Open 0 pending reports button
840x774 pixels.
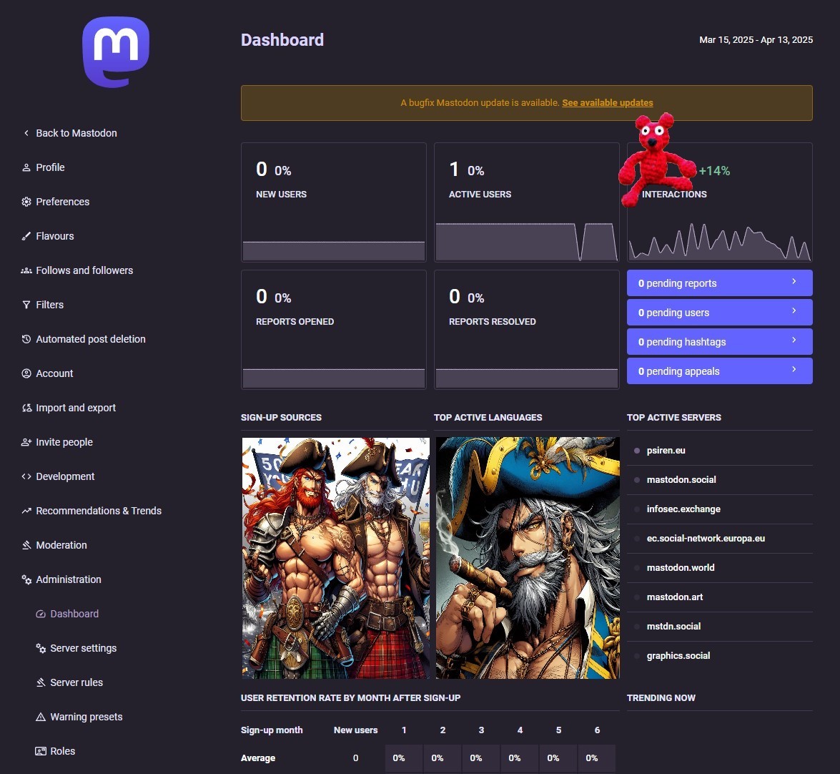719,283
